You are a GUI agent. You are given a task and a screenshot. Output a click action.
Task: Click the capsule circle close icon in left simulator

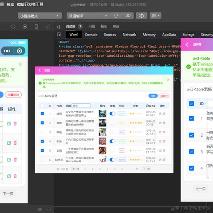pos(20,51)
